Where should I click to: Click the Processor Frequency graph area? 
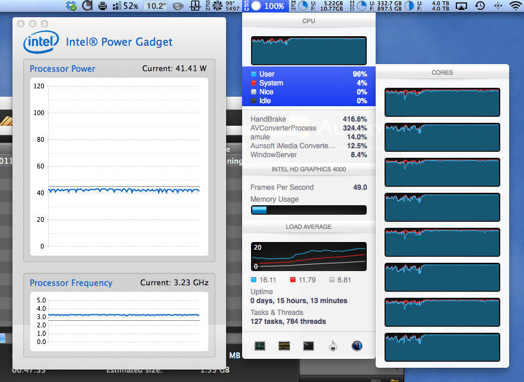click(119, 321)
